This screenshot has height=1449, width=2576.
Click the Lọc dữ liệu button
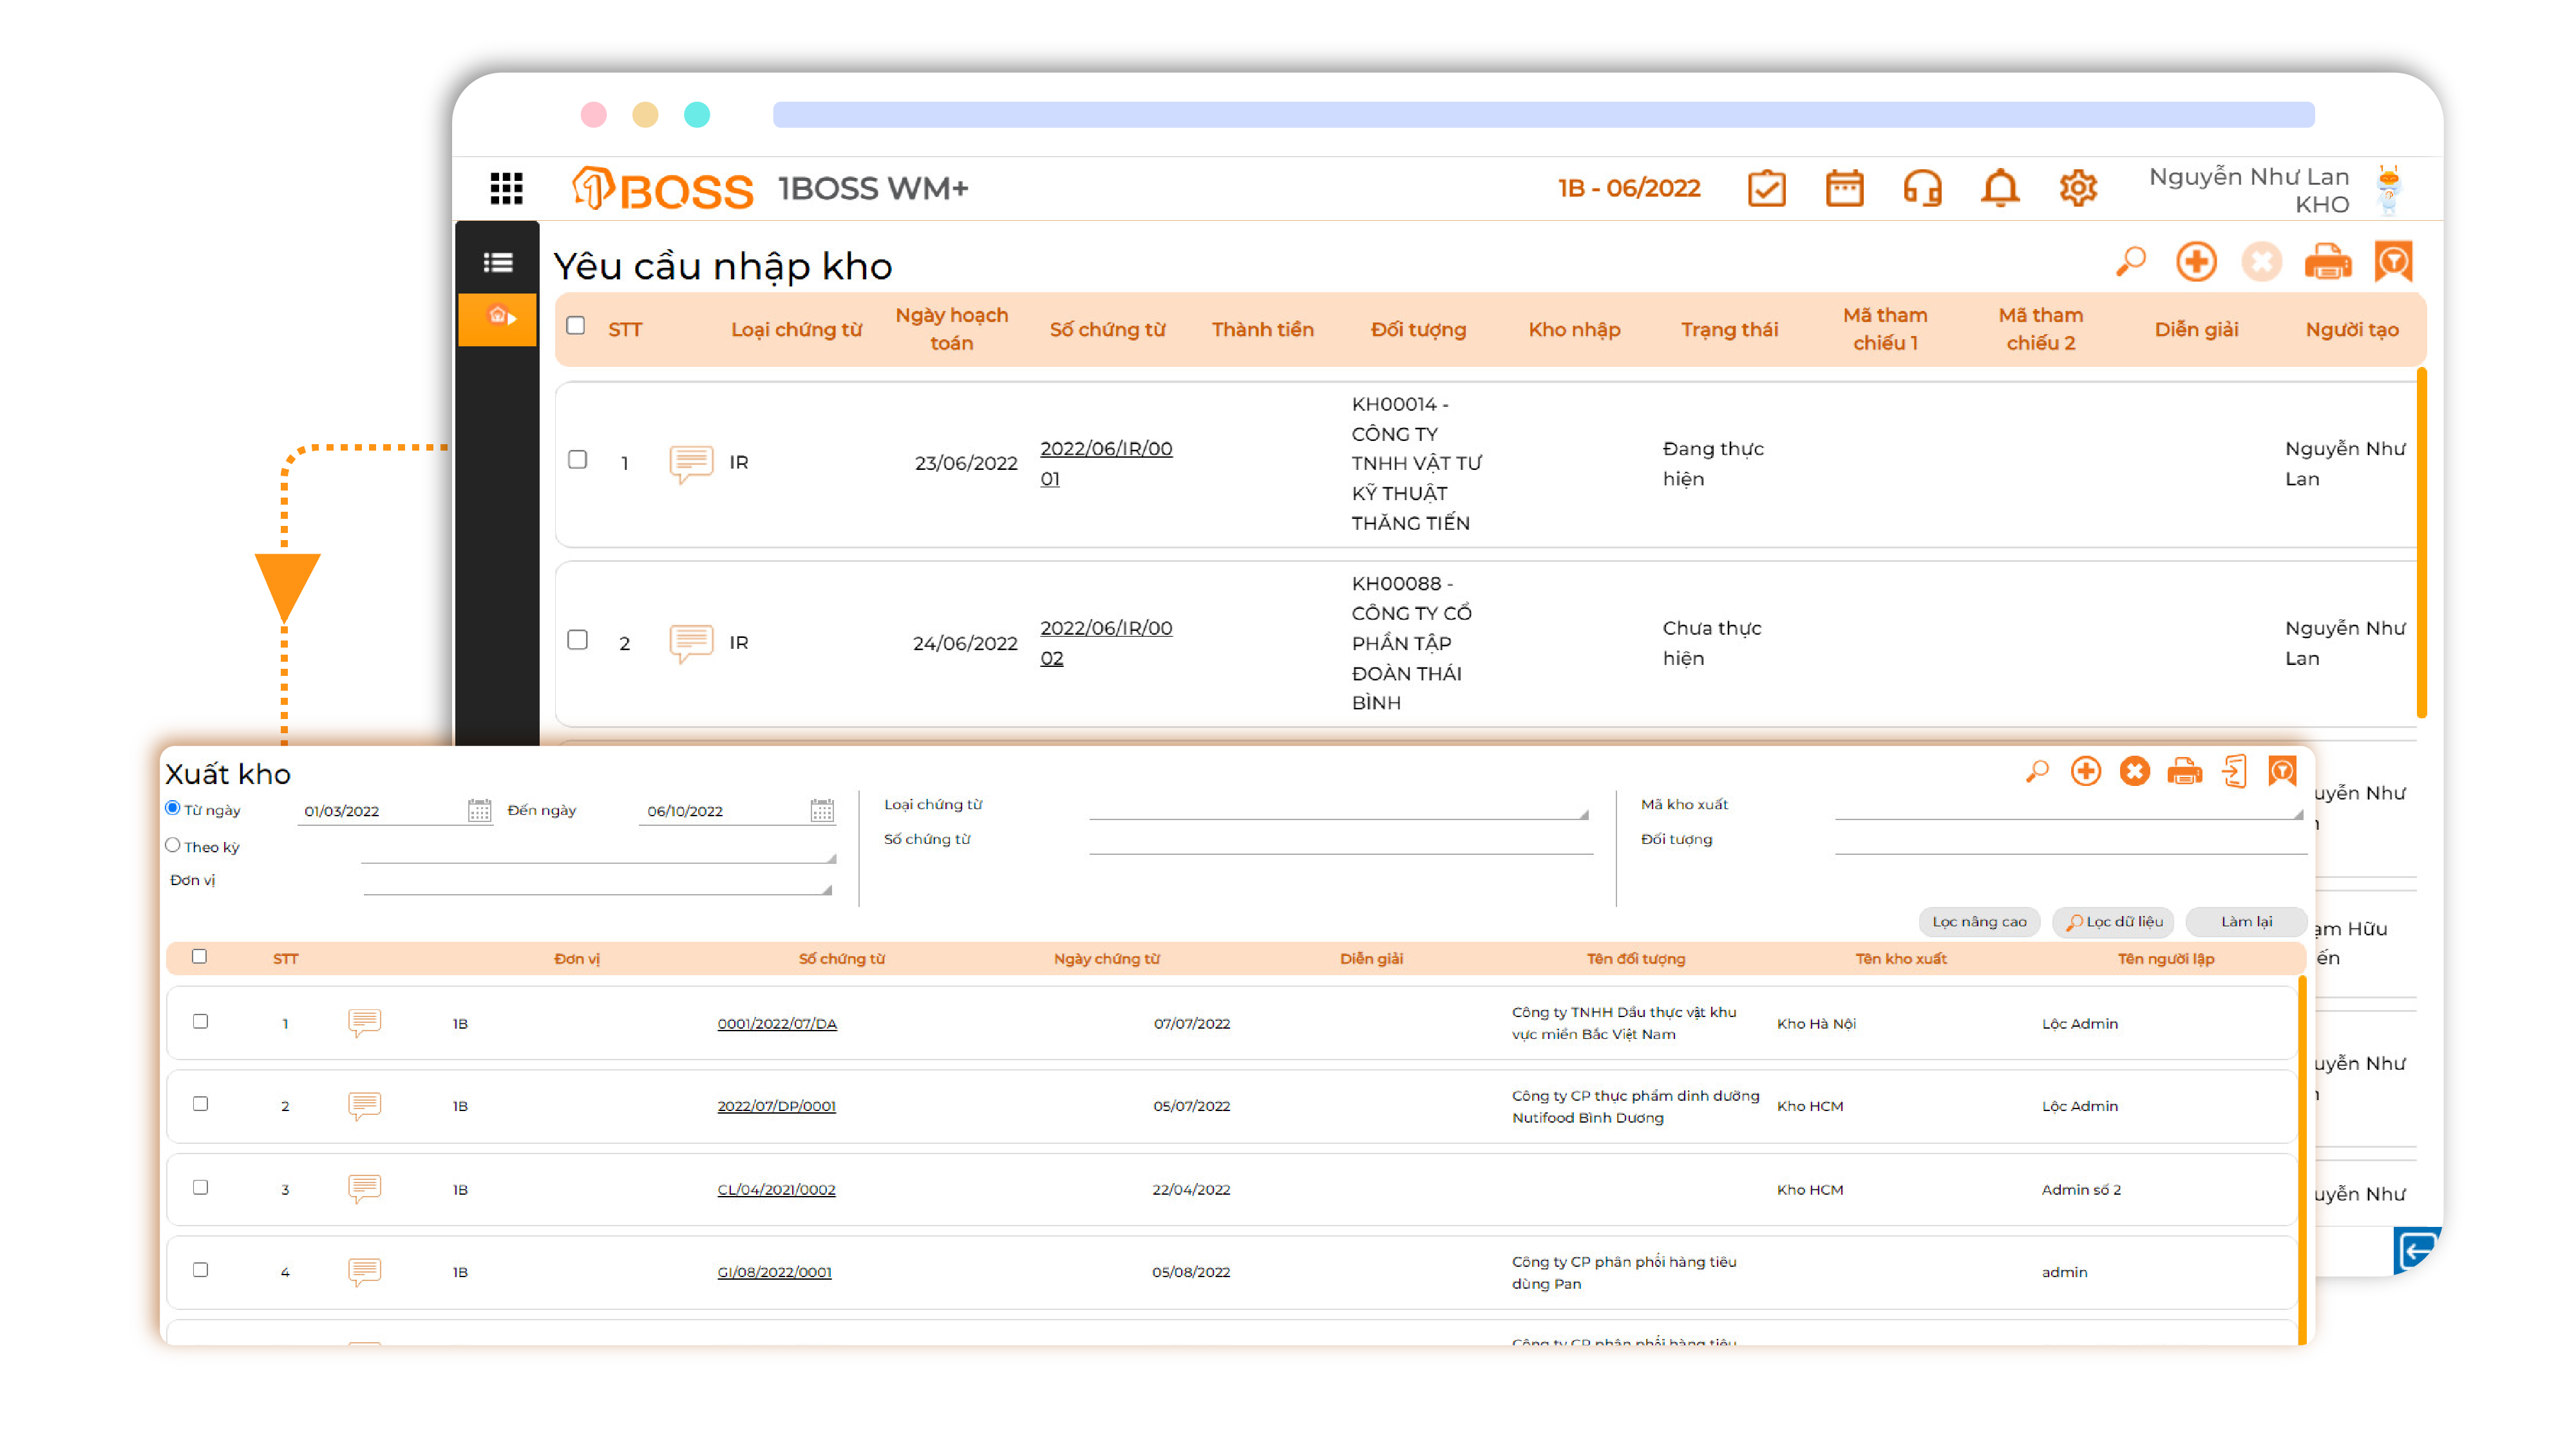[2114, 921]
